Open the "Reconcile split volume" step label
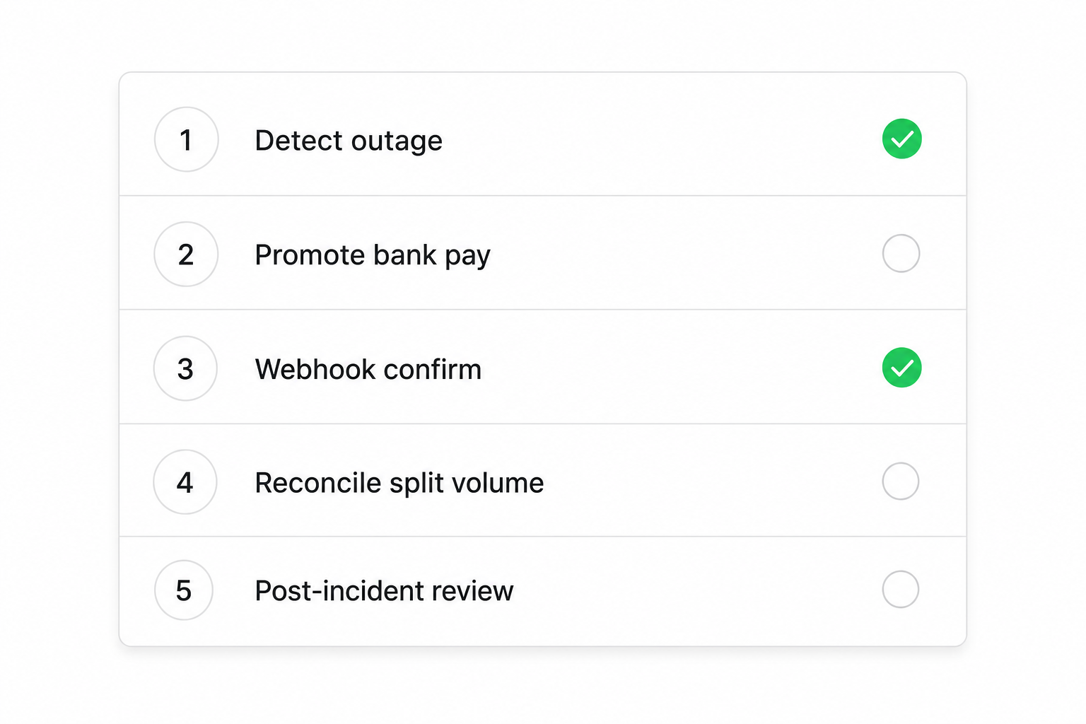Screen dimensions: 1086x724 tap(399, 483)
